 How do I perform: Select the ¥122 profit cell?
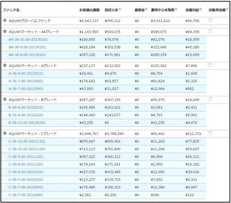(189, 195)
